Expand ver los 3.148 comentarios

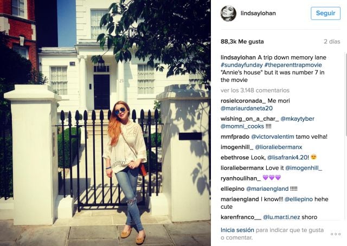coord(255,90)
